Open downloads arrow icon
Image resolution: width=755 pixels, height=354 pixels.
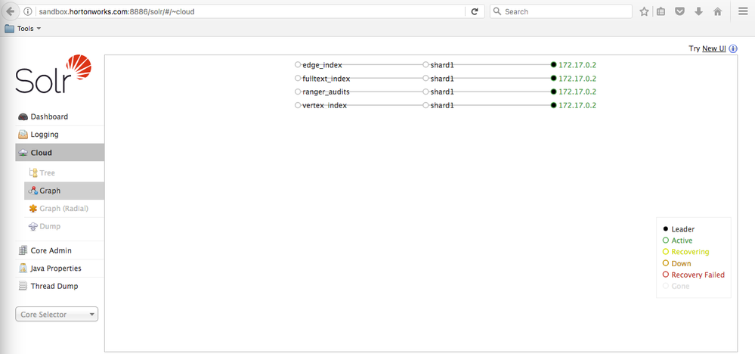(x=698, y=11)
